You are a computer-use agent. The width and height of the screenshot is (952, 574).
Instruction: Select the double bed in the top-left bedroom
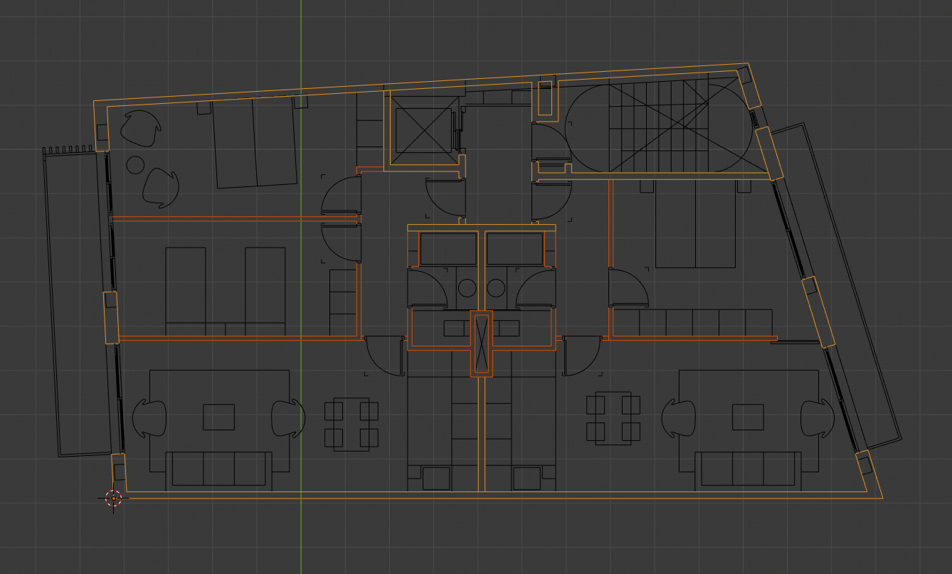point(255,143)
